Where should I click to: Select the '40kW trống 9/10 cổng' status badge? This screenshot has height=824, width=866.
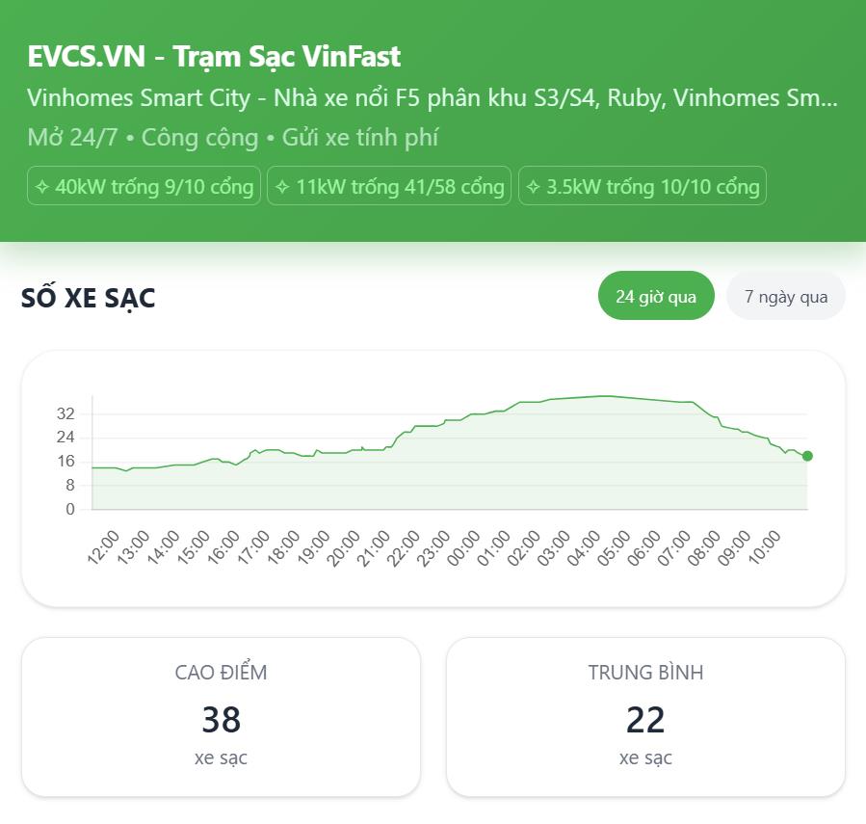point(144,186)
